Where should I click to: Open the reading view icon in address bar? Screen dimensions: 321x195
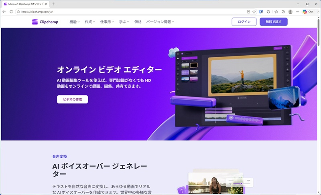click(248, 12)
